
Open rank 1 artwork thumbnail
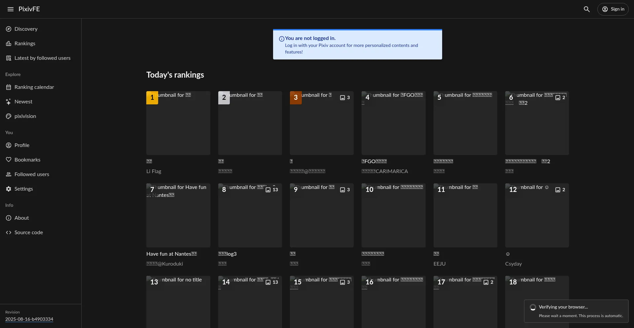tap(178, 123)
